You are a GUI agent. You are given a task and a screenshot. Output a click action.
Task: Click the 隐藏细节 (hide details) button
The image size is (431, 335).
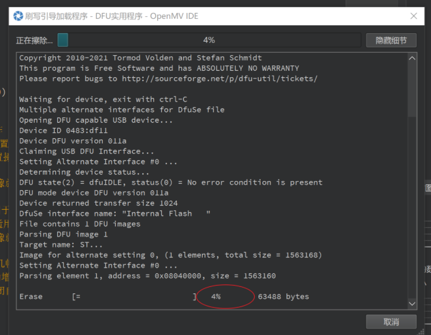[x=391, y=41]
